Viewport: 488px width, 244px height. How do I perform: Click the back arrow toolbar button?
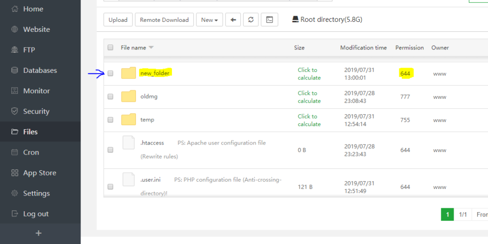click(x=233, y=20)
